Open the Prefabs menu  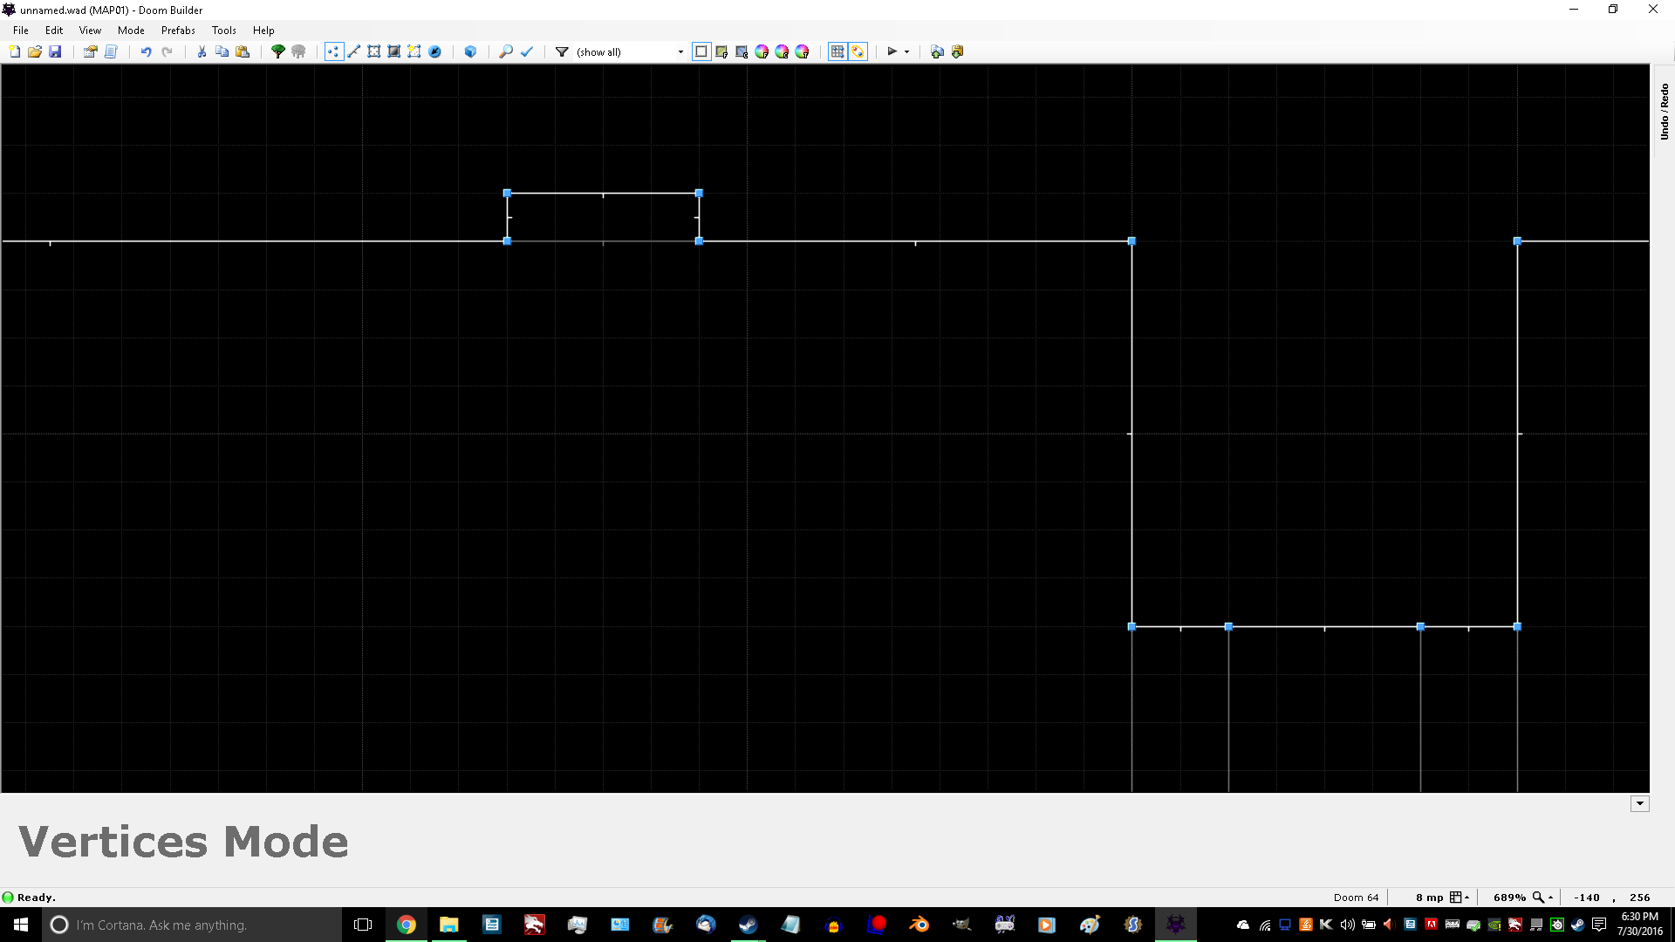tap(178, 30)
